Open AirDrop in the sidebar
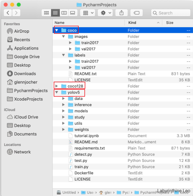The height and width of the screenshot is (196, 193). click(x=21, y=31)
